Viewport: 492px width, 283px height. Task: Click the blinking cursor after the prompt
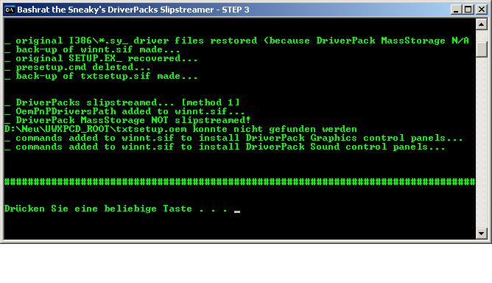237,212
